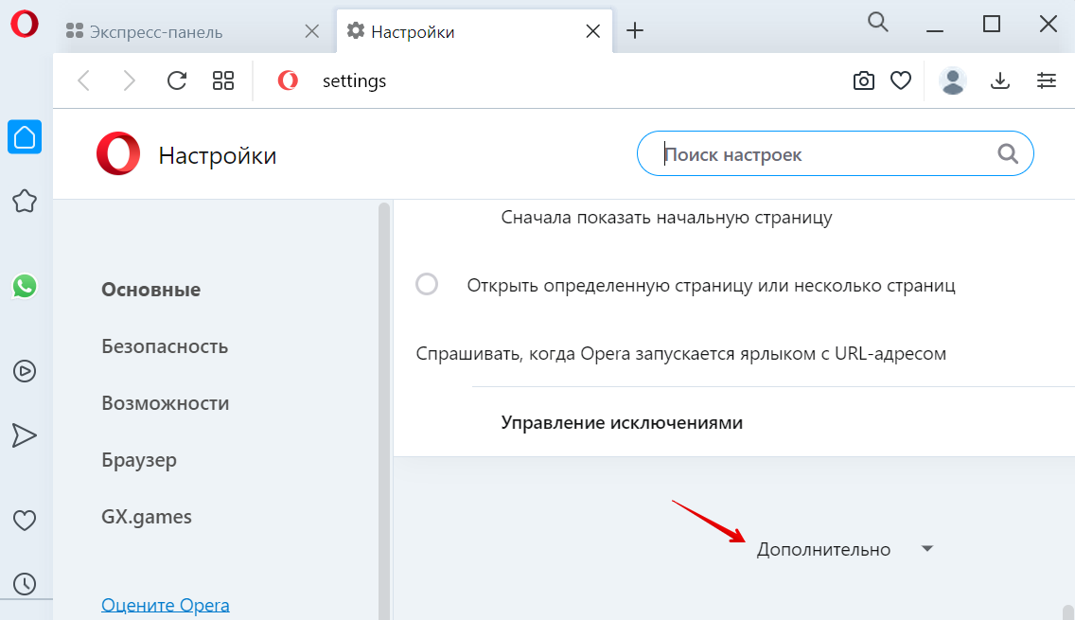Image resolution: width=1075 pixels, height=620 pixels.
Task: Open the Opera main menu logo
Action: (25, 25)
